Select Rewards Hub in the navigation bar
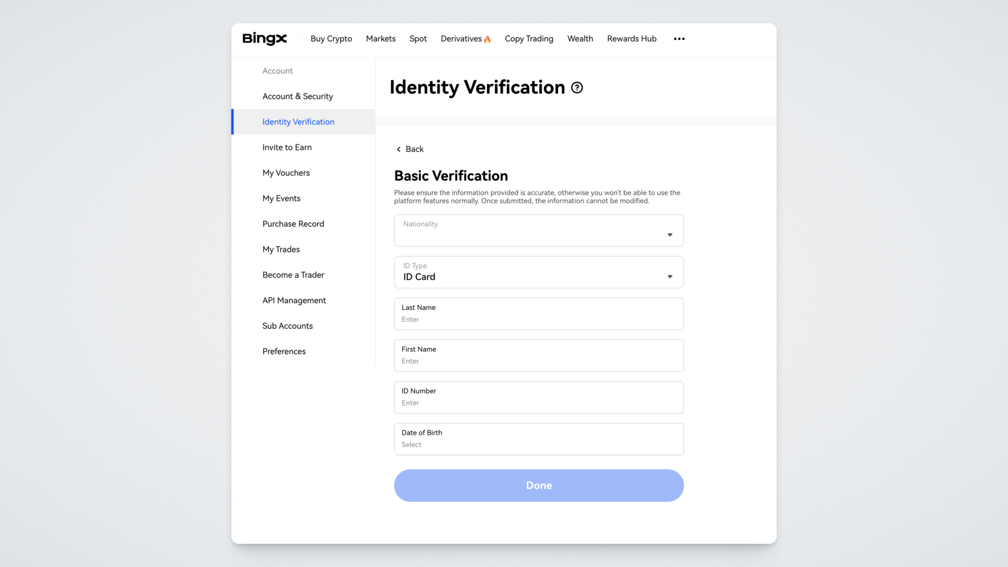The height and width of the screenshot is (567, 1008). click(x=632, y=39)
